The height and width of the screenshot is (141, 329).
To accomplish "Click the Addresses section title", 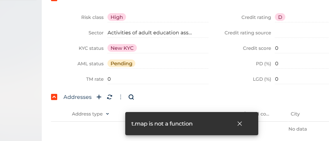I will 77,97.
